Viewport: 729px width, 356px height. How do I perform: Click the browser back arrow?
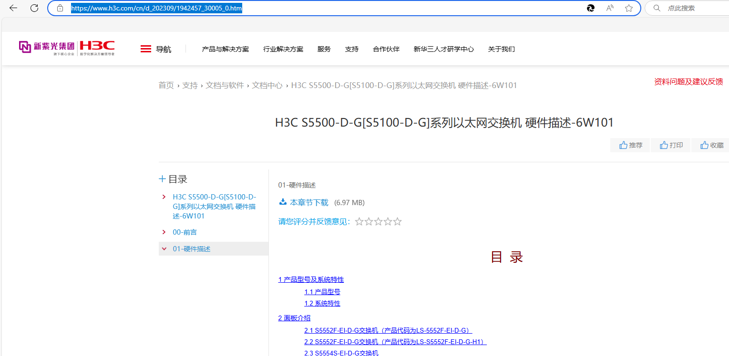pyautogui.click(x=13, y=8)
